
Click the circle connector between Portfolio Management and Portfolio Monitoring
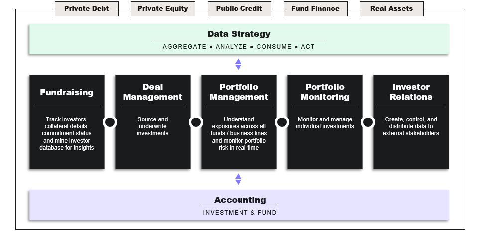(x=282, y=122)
